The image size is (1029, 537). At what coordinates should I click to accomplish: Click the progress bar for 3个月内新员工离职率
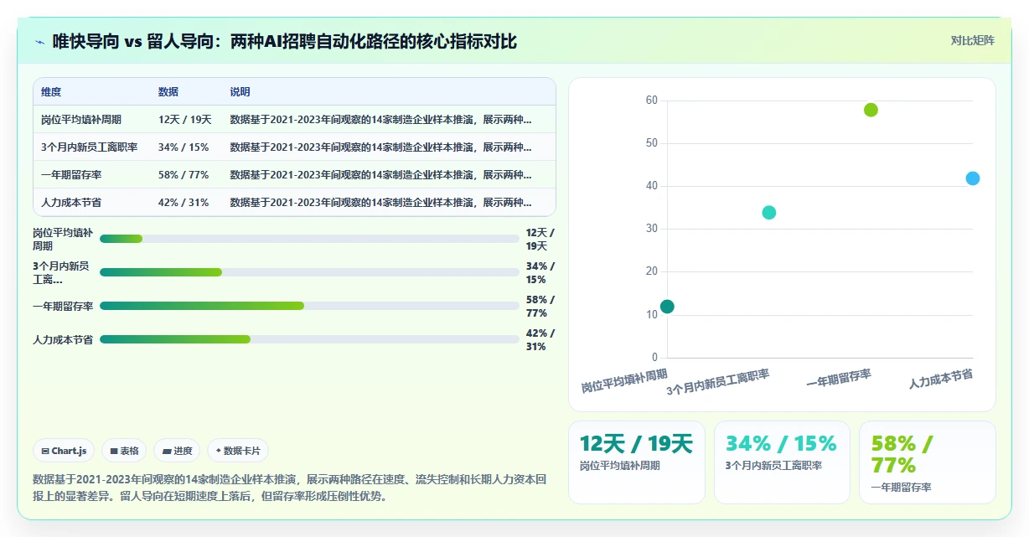309,272
